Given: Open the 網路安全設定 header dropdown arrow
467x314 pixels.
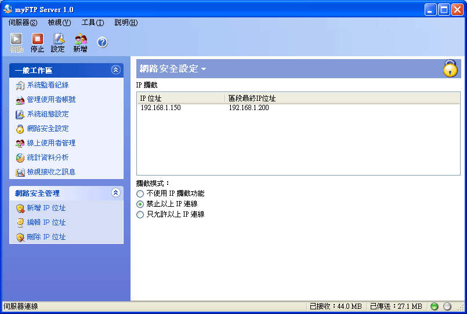Looking at the screenshot, I should click(204, 69).
